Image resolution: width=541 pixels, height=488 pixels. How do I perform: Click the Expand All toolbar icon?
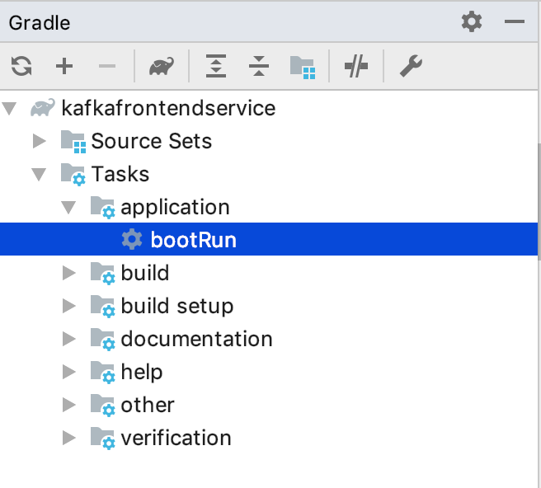tap(216, 67)
